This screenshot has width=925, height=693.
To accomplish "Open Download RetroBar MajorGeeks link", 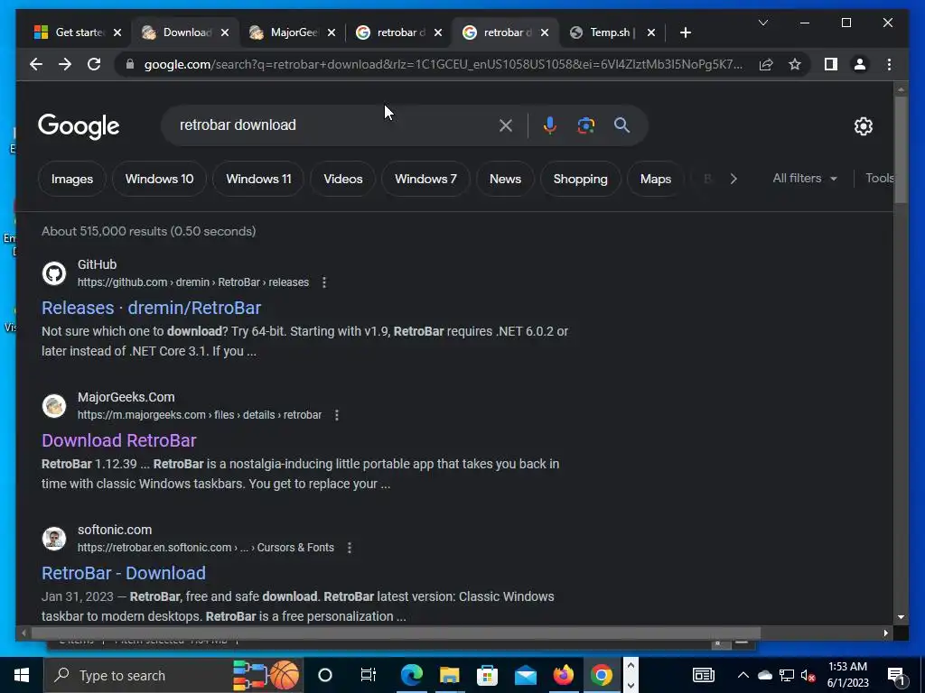I will [118, 440].
